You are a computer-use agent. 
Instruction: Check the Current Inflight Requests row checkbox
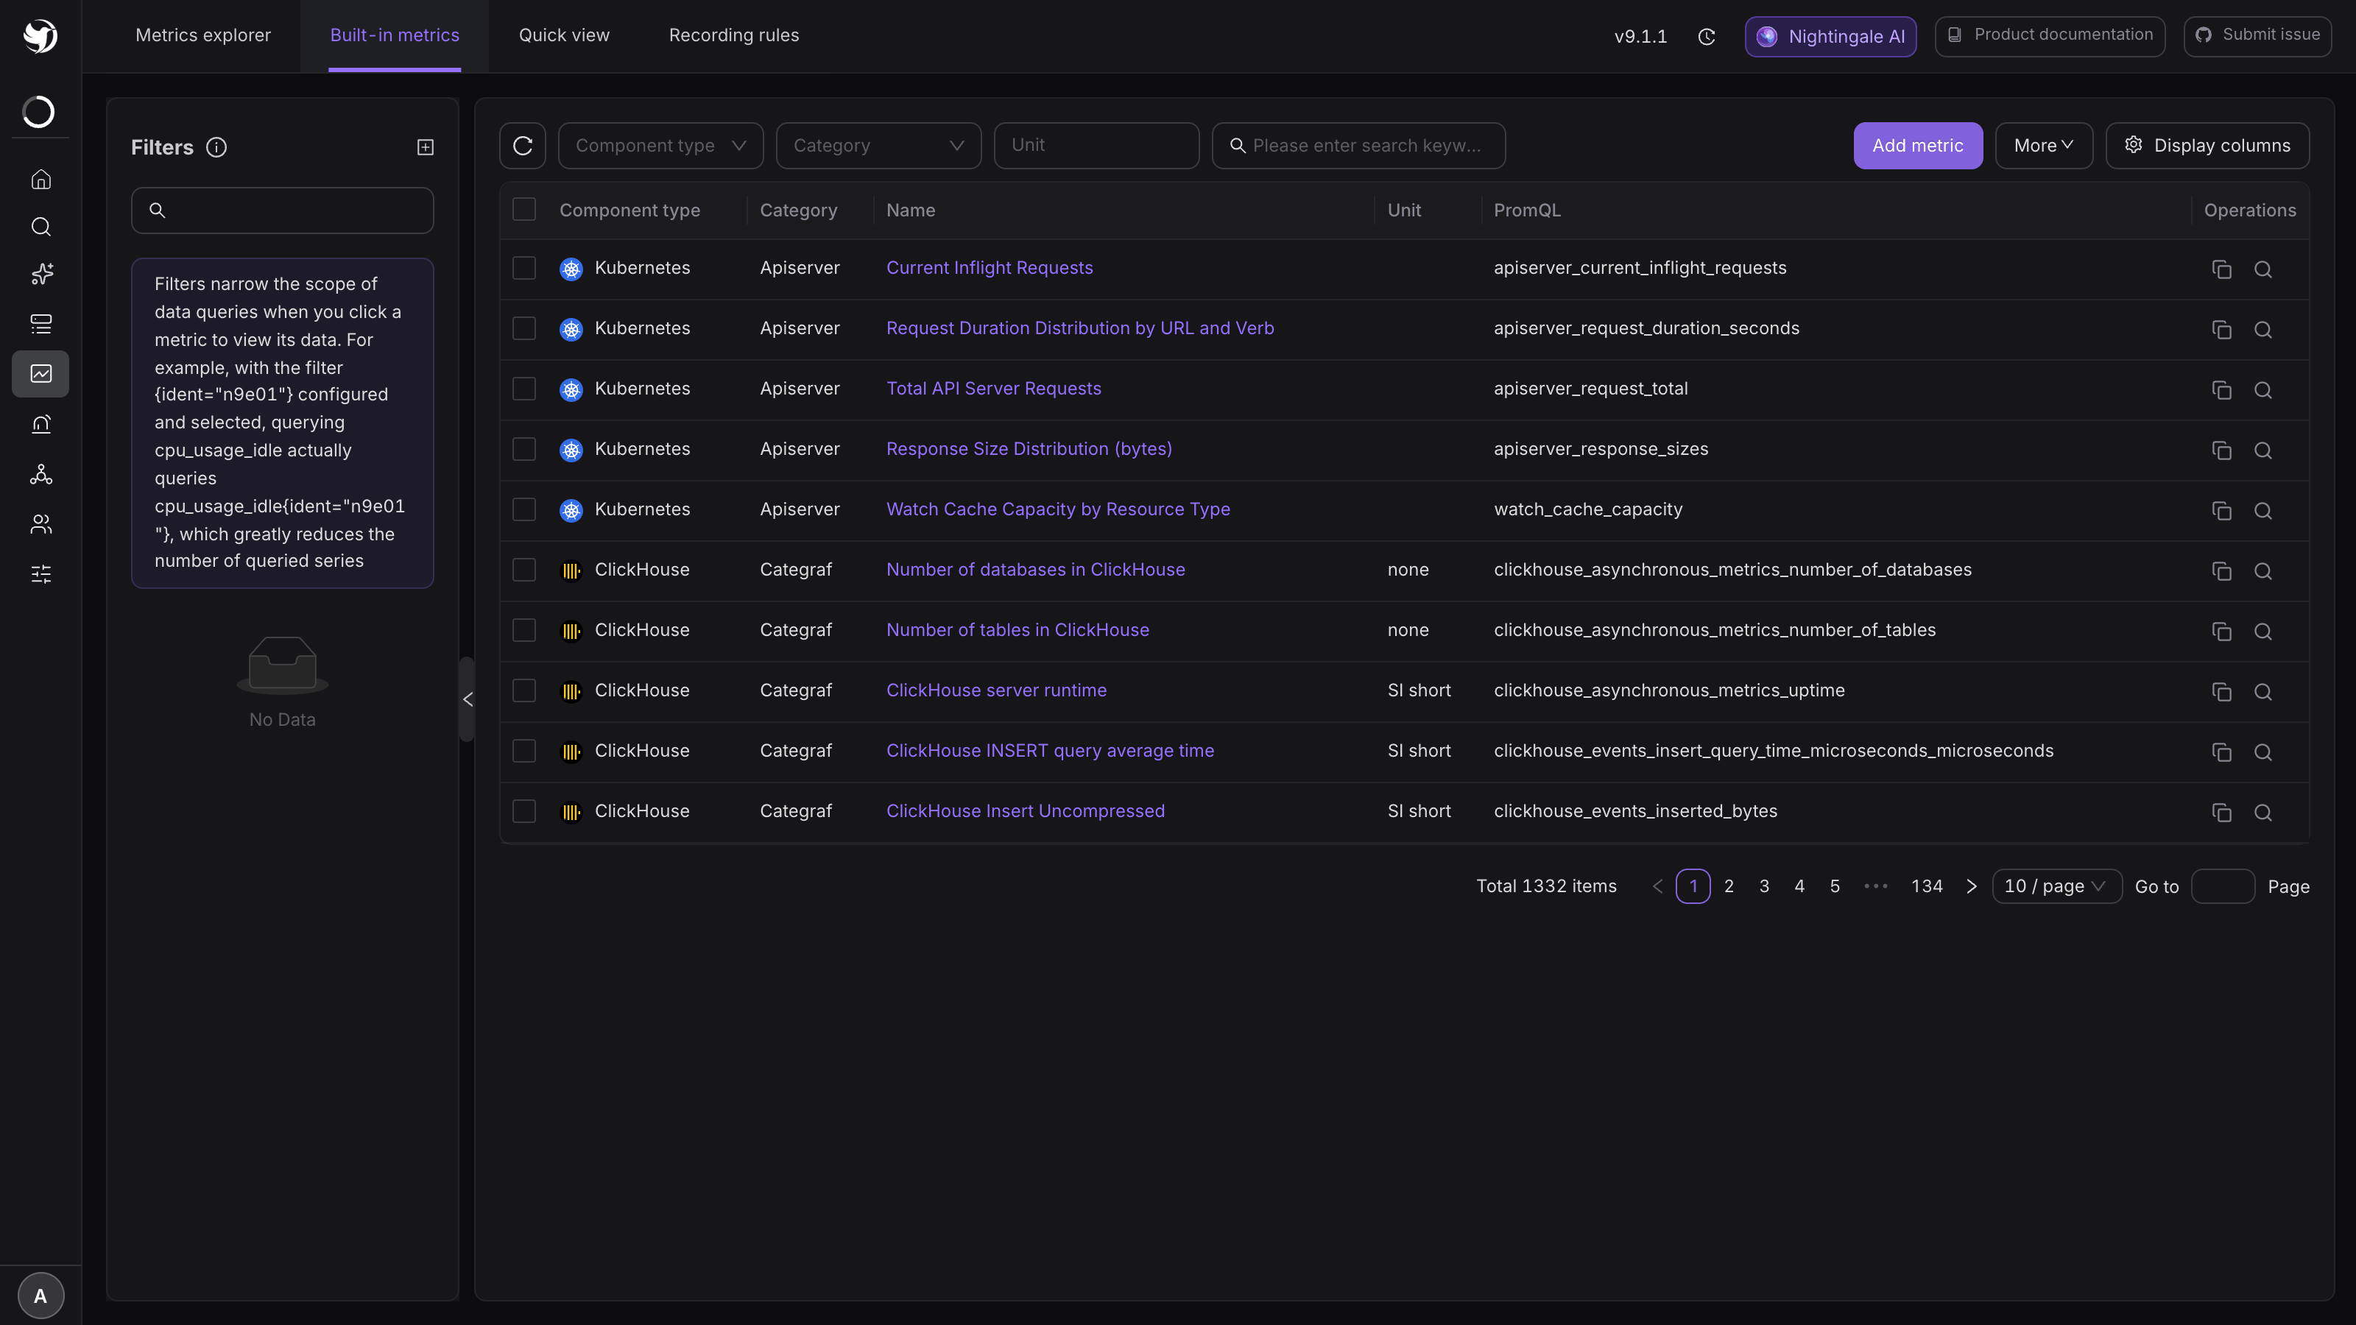(524, 268)
